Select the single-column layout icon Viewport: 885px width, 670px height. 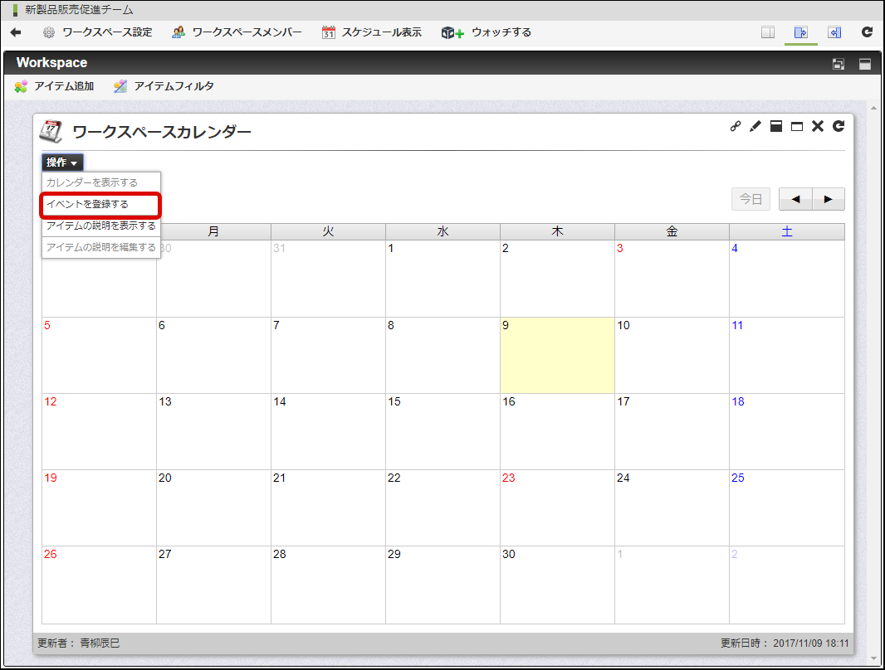tap(768, 32)
